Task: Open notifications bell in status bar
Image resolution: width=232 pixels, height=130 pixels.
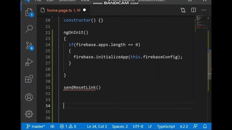Action: (x=205, y=126)
